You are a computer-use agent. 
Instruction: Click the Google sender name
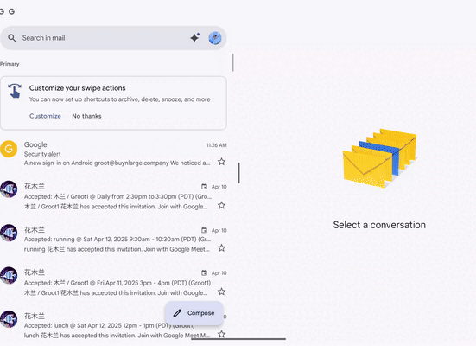pos(35,144)
